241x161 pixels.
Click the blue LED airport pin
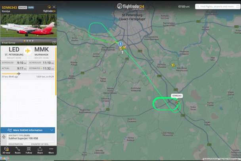(x=120, y=44)
